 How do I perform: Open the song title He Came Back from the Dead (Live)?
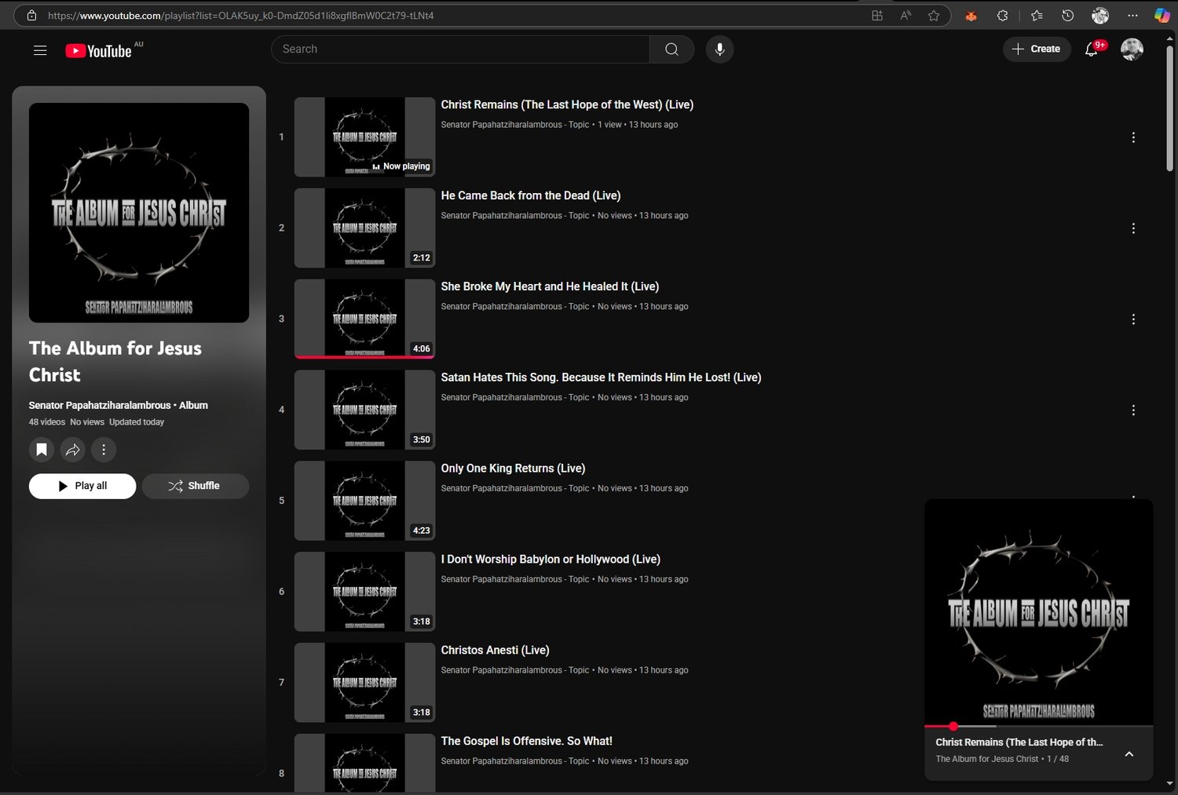(531, 196)
